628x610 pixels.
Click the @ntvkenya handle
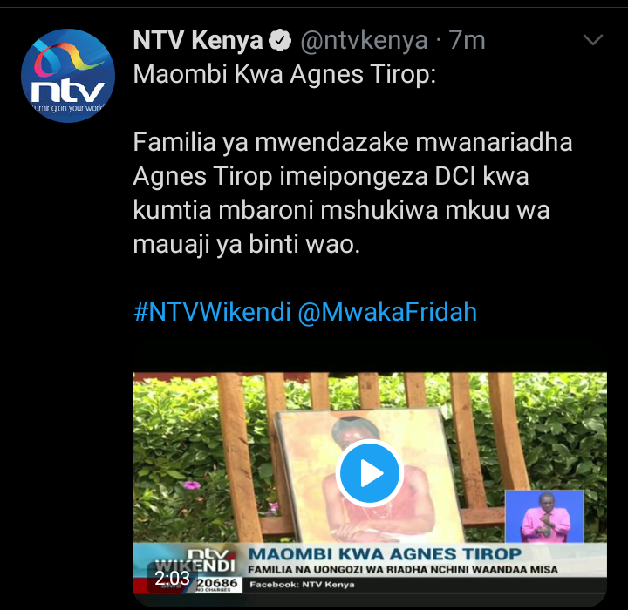364,40
